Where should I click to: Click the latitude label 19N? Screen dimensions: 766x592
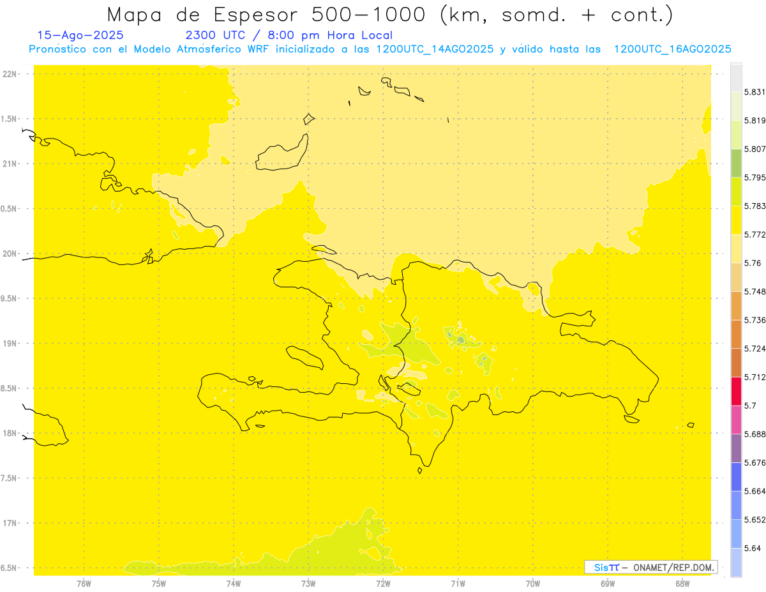click(10, 344)
